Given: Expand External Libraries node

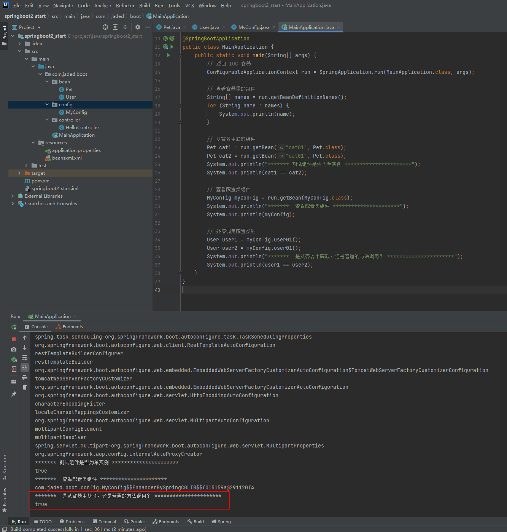Looking at the screenshot, I should click(x=13, y=196).
